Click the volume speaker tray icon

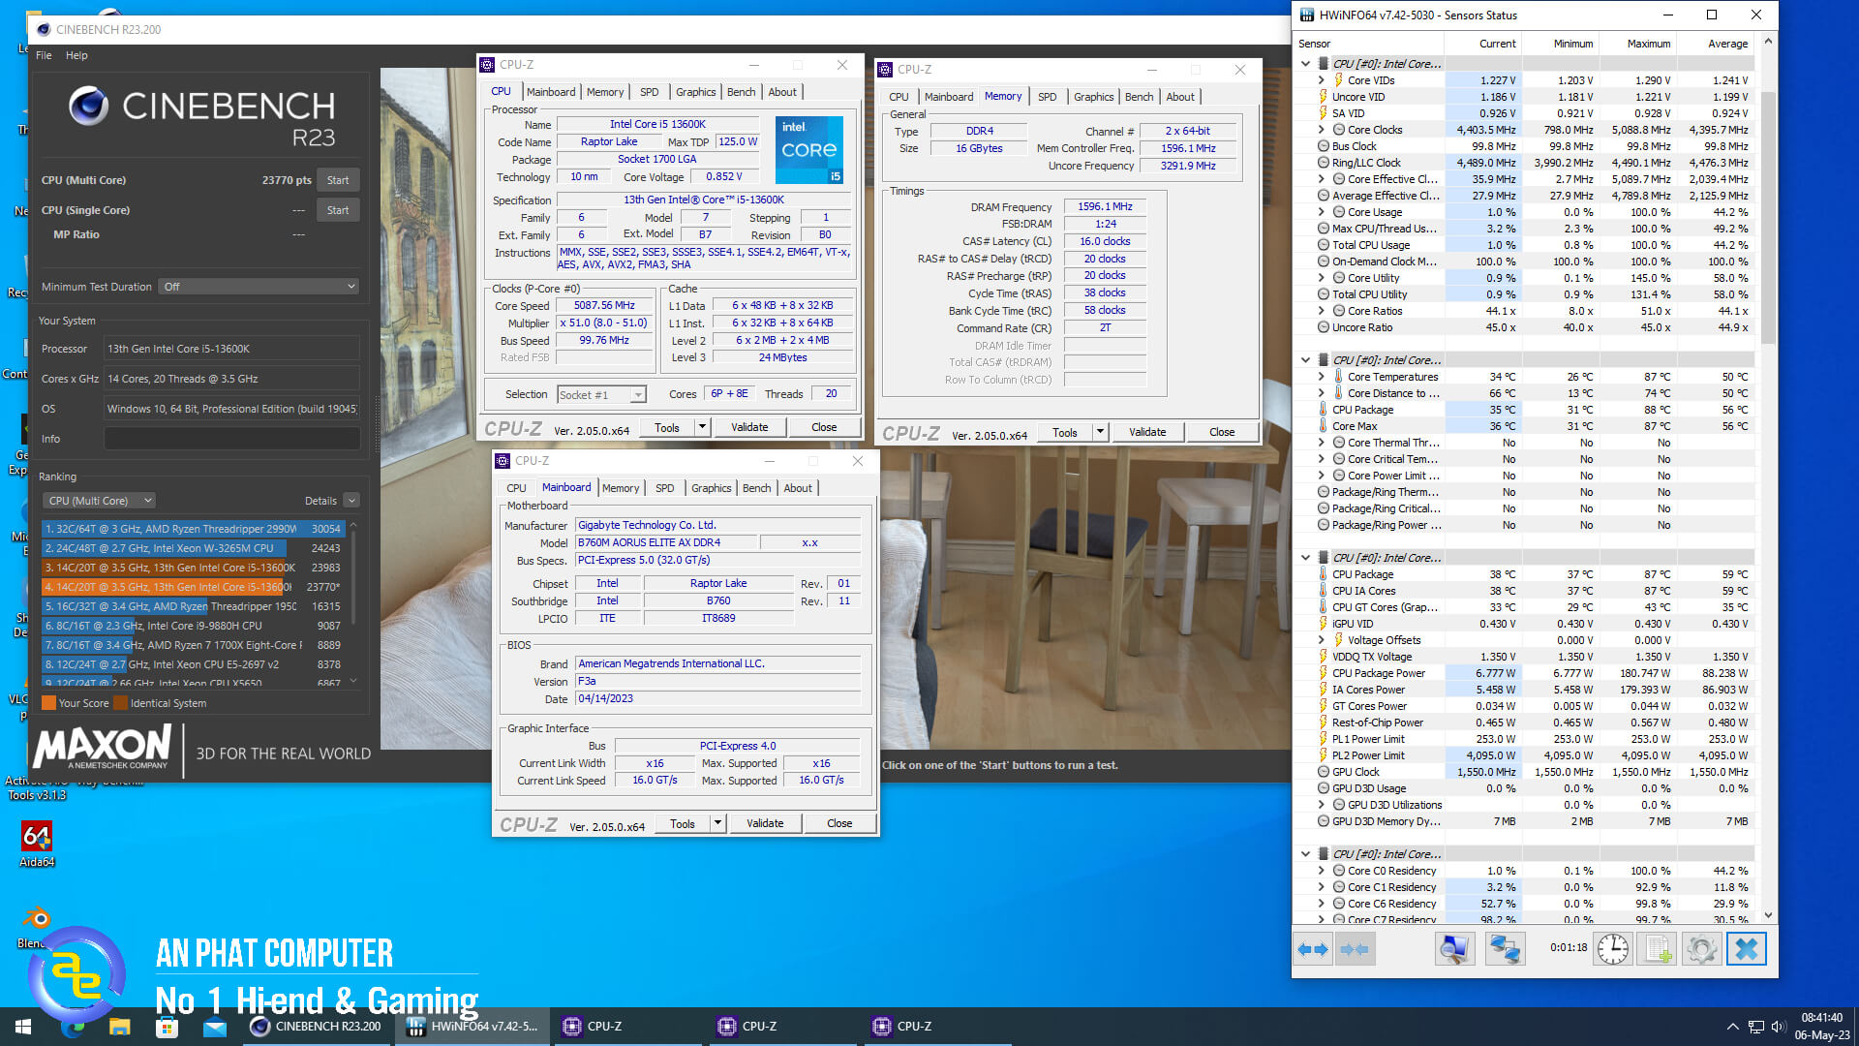1778,1027
